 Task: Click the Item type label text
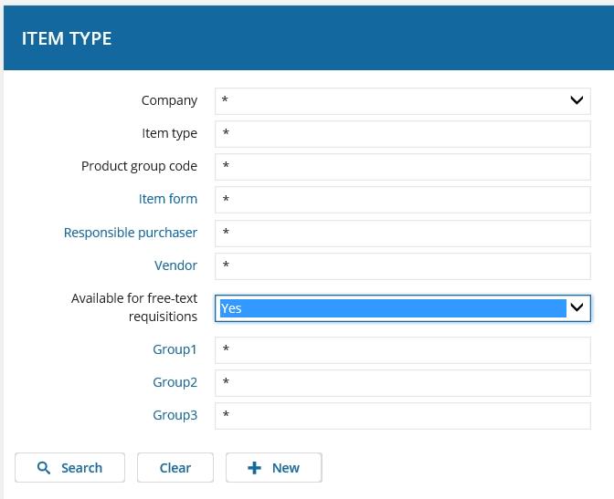click(170, 133)
